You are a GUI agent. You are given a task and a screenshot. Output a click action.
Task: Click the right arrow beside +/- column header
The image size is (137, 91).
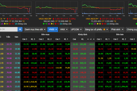click(94, 39)
